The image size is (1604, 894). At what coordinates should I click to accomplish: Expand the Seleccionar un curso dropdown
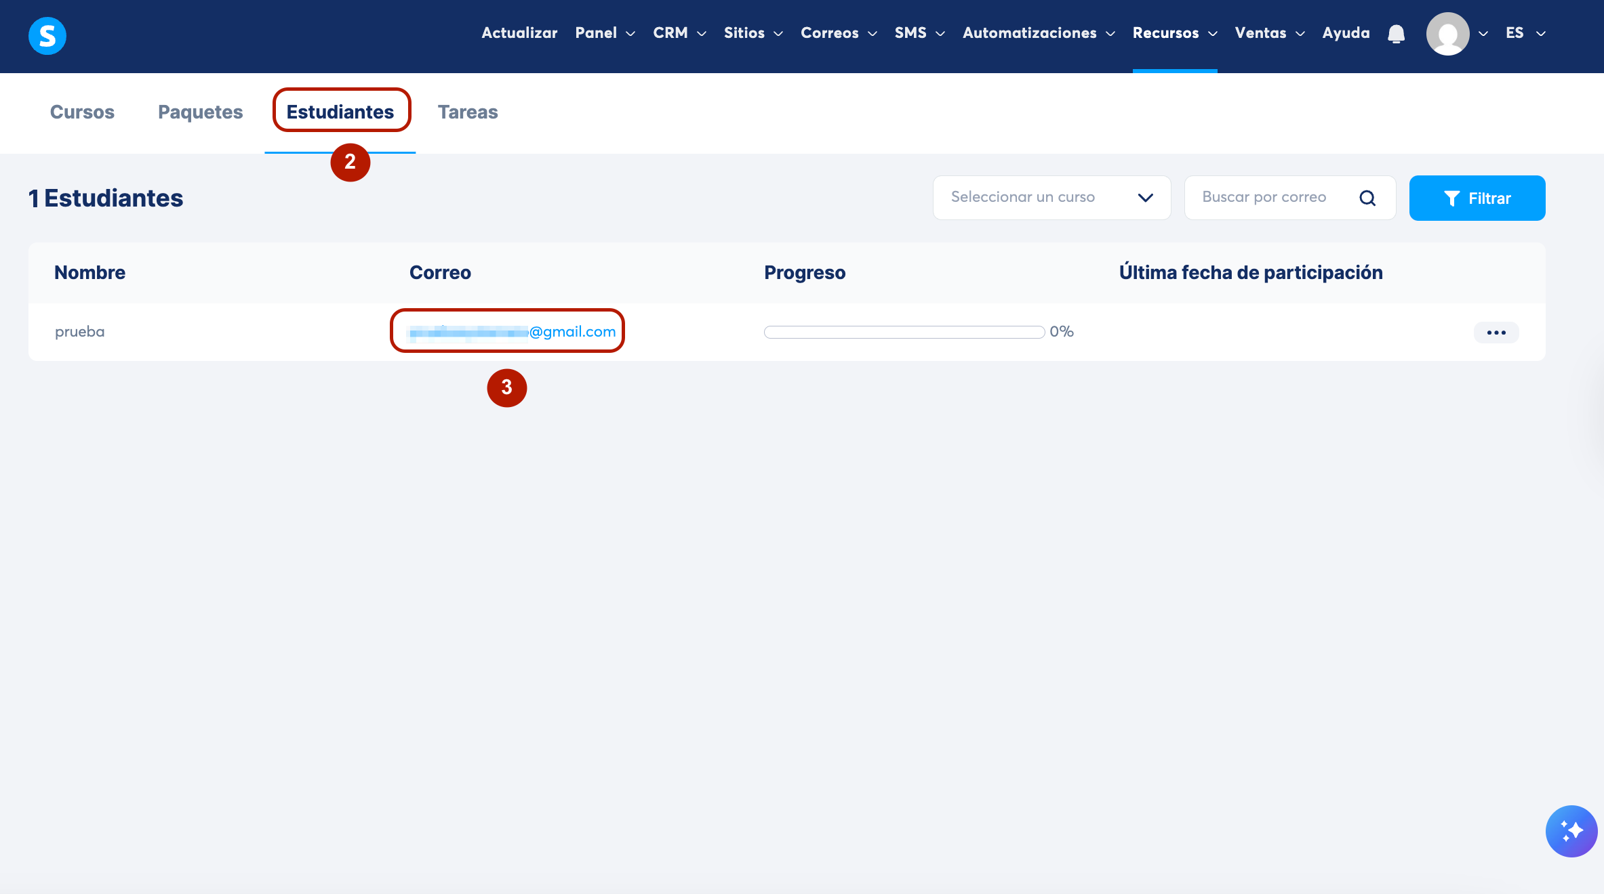pyautogui.click(x=1051, y=198)
